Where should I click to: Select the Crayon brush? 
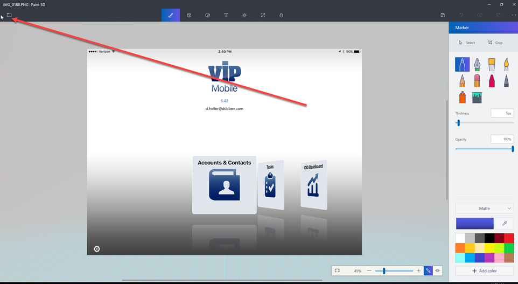492,81
